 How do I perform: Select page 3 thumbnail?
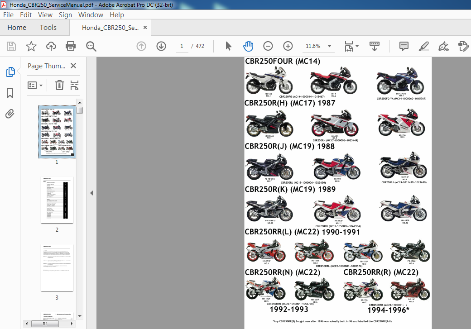(57, 268)
